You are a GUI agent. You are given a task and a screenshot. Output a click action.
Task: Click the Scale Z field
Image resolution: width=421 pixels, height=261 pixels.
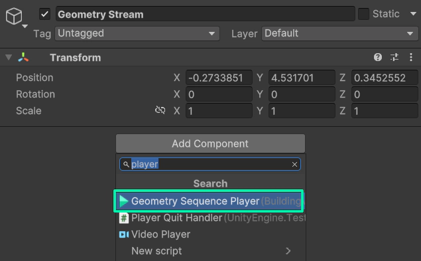(x=385, y=111)
